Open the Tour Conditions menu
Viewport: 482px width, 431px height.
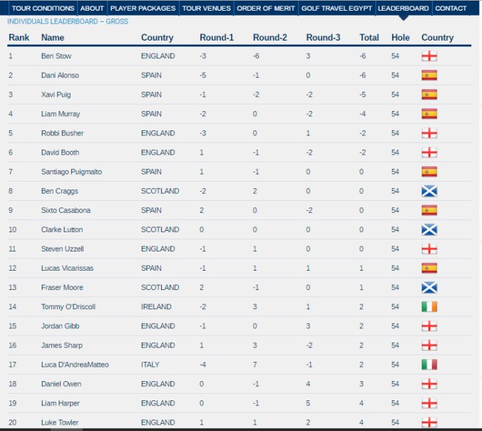(x=43, y=9)
